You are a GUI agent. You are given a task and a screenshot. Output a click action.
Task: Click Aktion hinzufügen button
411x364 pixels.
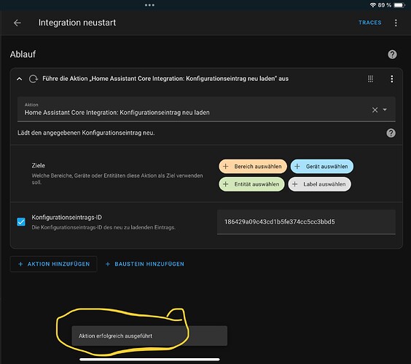pos(54,264)
